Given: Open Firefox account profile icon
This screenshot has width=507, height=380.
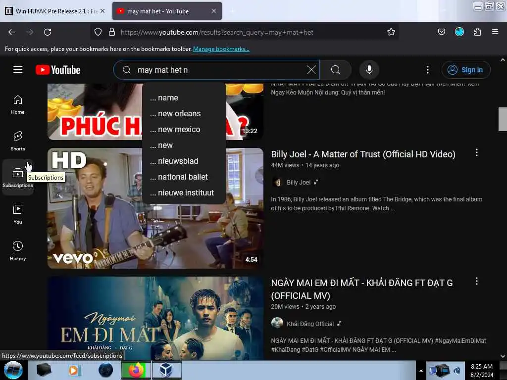Looking at the screenshot, I should [459, 32].
